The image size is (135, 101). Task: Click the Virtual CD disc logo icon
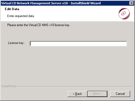(x=124, y=14)
